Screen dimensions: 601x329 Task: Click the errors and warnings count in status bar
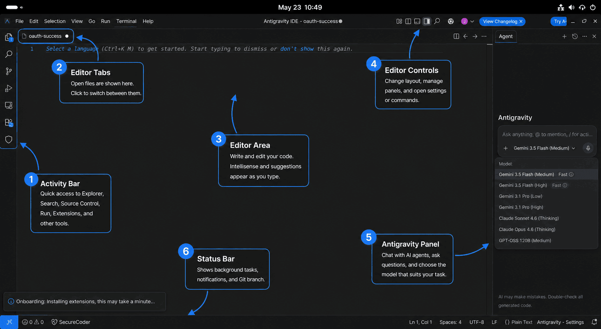coord(33,322)
